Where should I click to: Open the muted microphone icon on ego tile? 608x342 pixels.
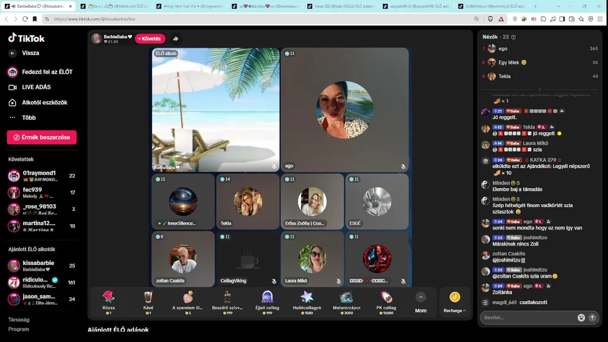[403, 167]
